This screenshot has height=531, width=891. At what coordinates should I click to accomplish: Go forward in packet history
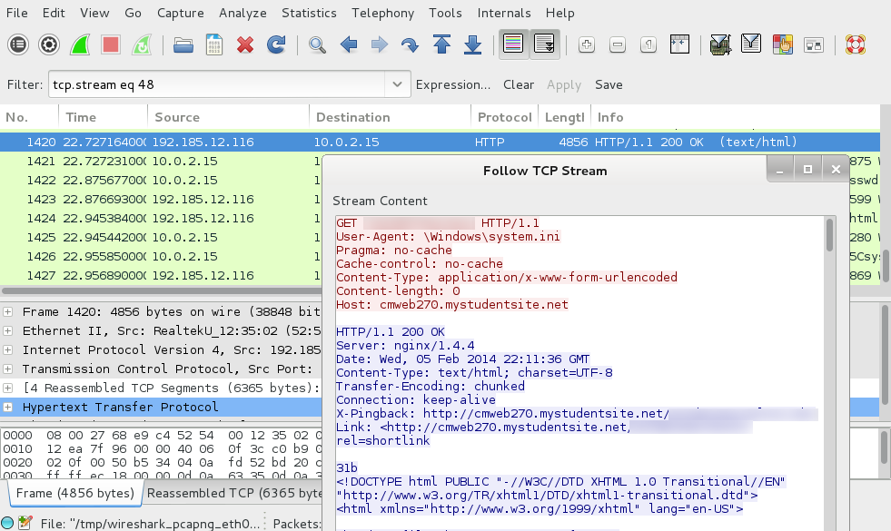[x=379, y=44]
